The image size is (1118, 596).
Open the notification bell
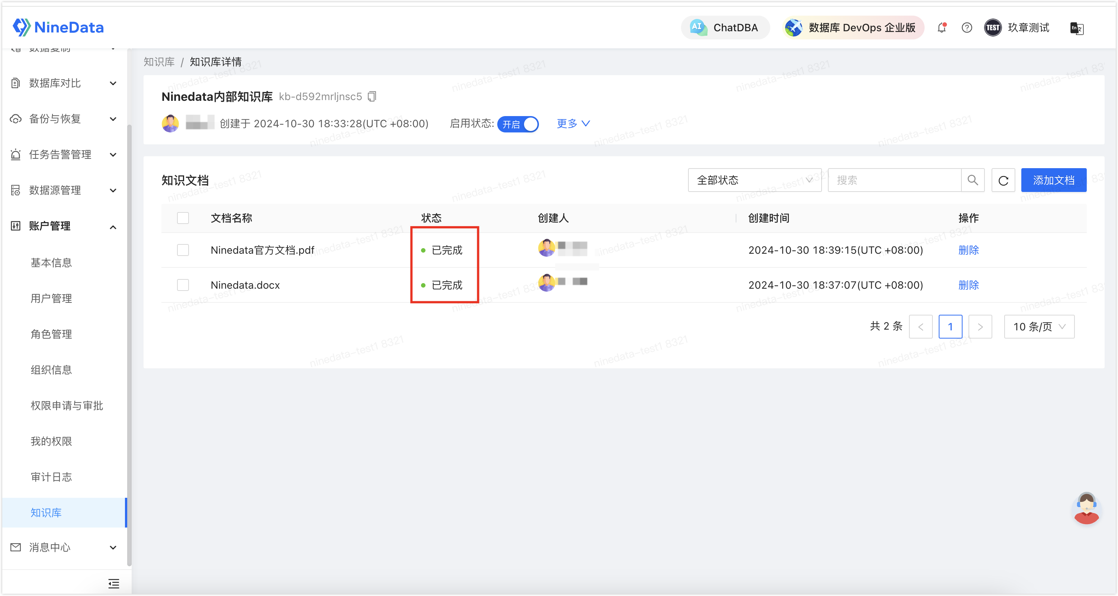tap(941, 28)
